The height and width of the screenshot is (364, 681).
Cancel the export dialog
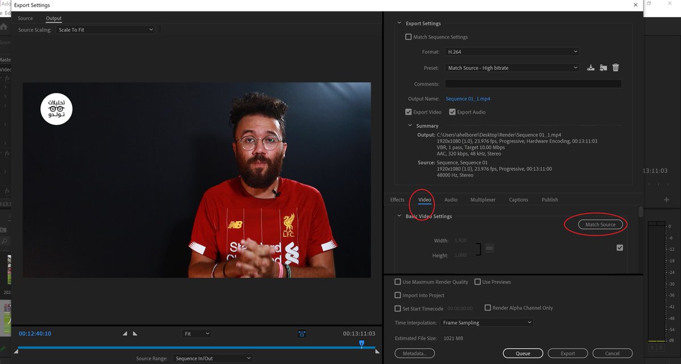[x=612, y=353]
